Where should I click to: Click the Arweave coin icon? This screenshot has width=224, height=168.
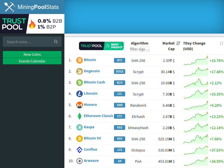pyautogui.click(x=80, y=161)
